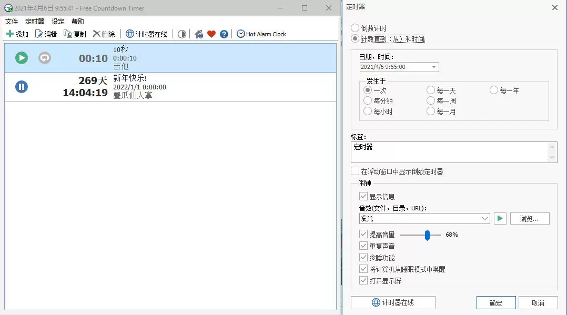Open the 文件 menu
The width and height of the screenshot is (567, 315).
(12, 22)
